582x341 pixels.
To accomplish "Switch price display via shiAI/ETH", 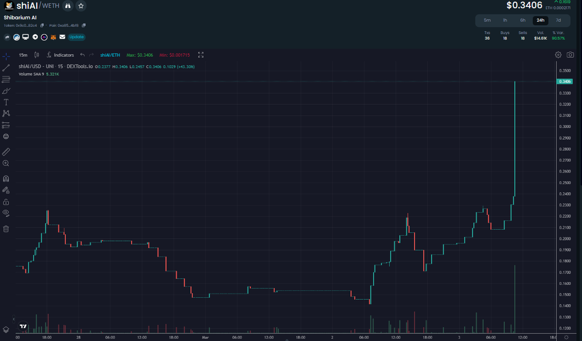I will [x=110, y=55].
